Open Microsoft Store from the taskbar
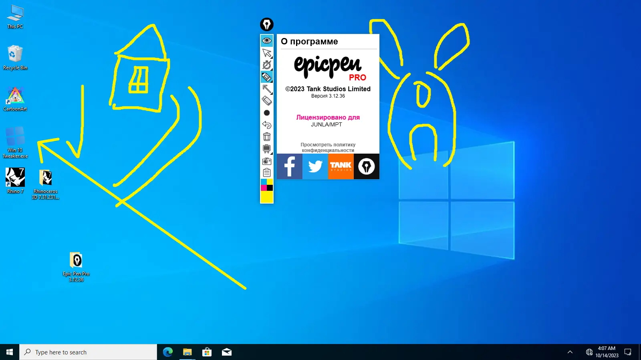This screenshot has height=360, width=641. point(207,352)
